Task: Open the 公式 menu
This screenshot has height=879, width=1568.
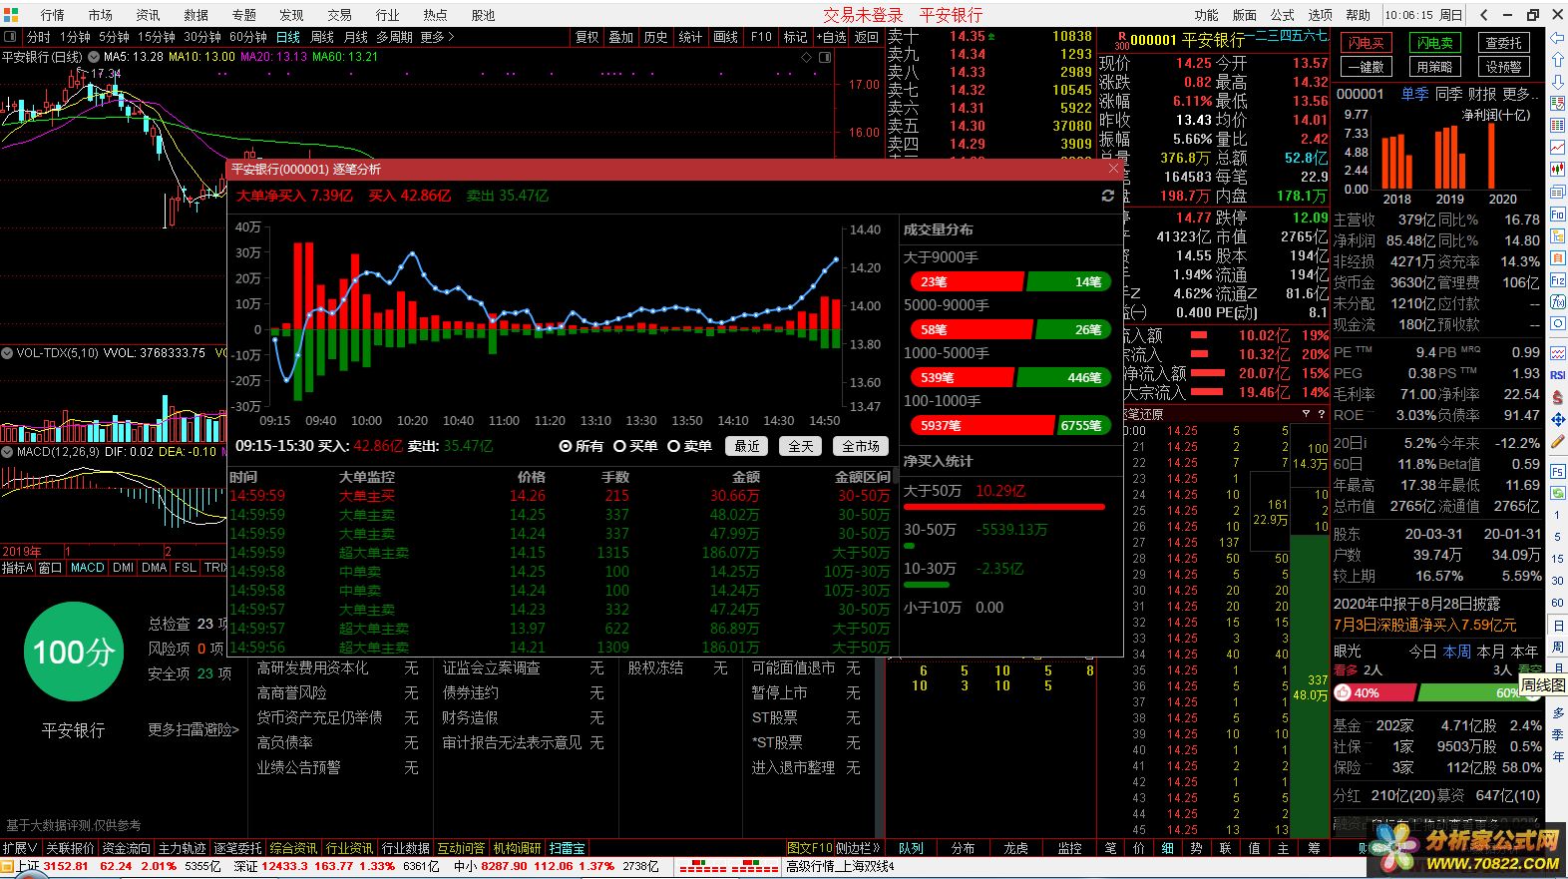Action: coord(1283,15)
